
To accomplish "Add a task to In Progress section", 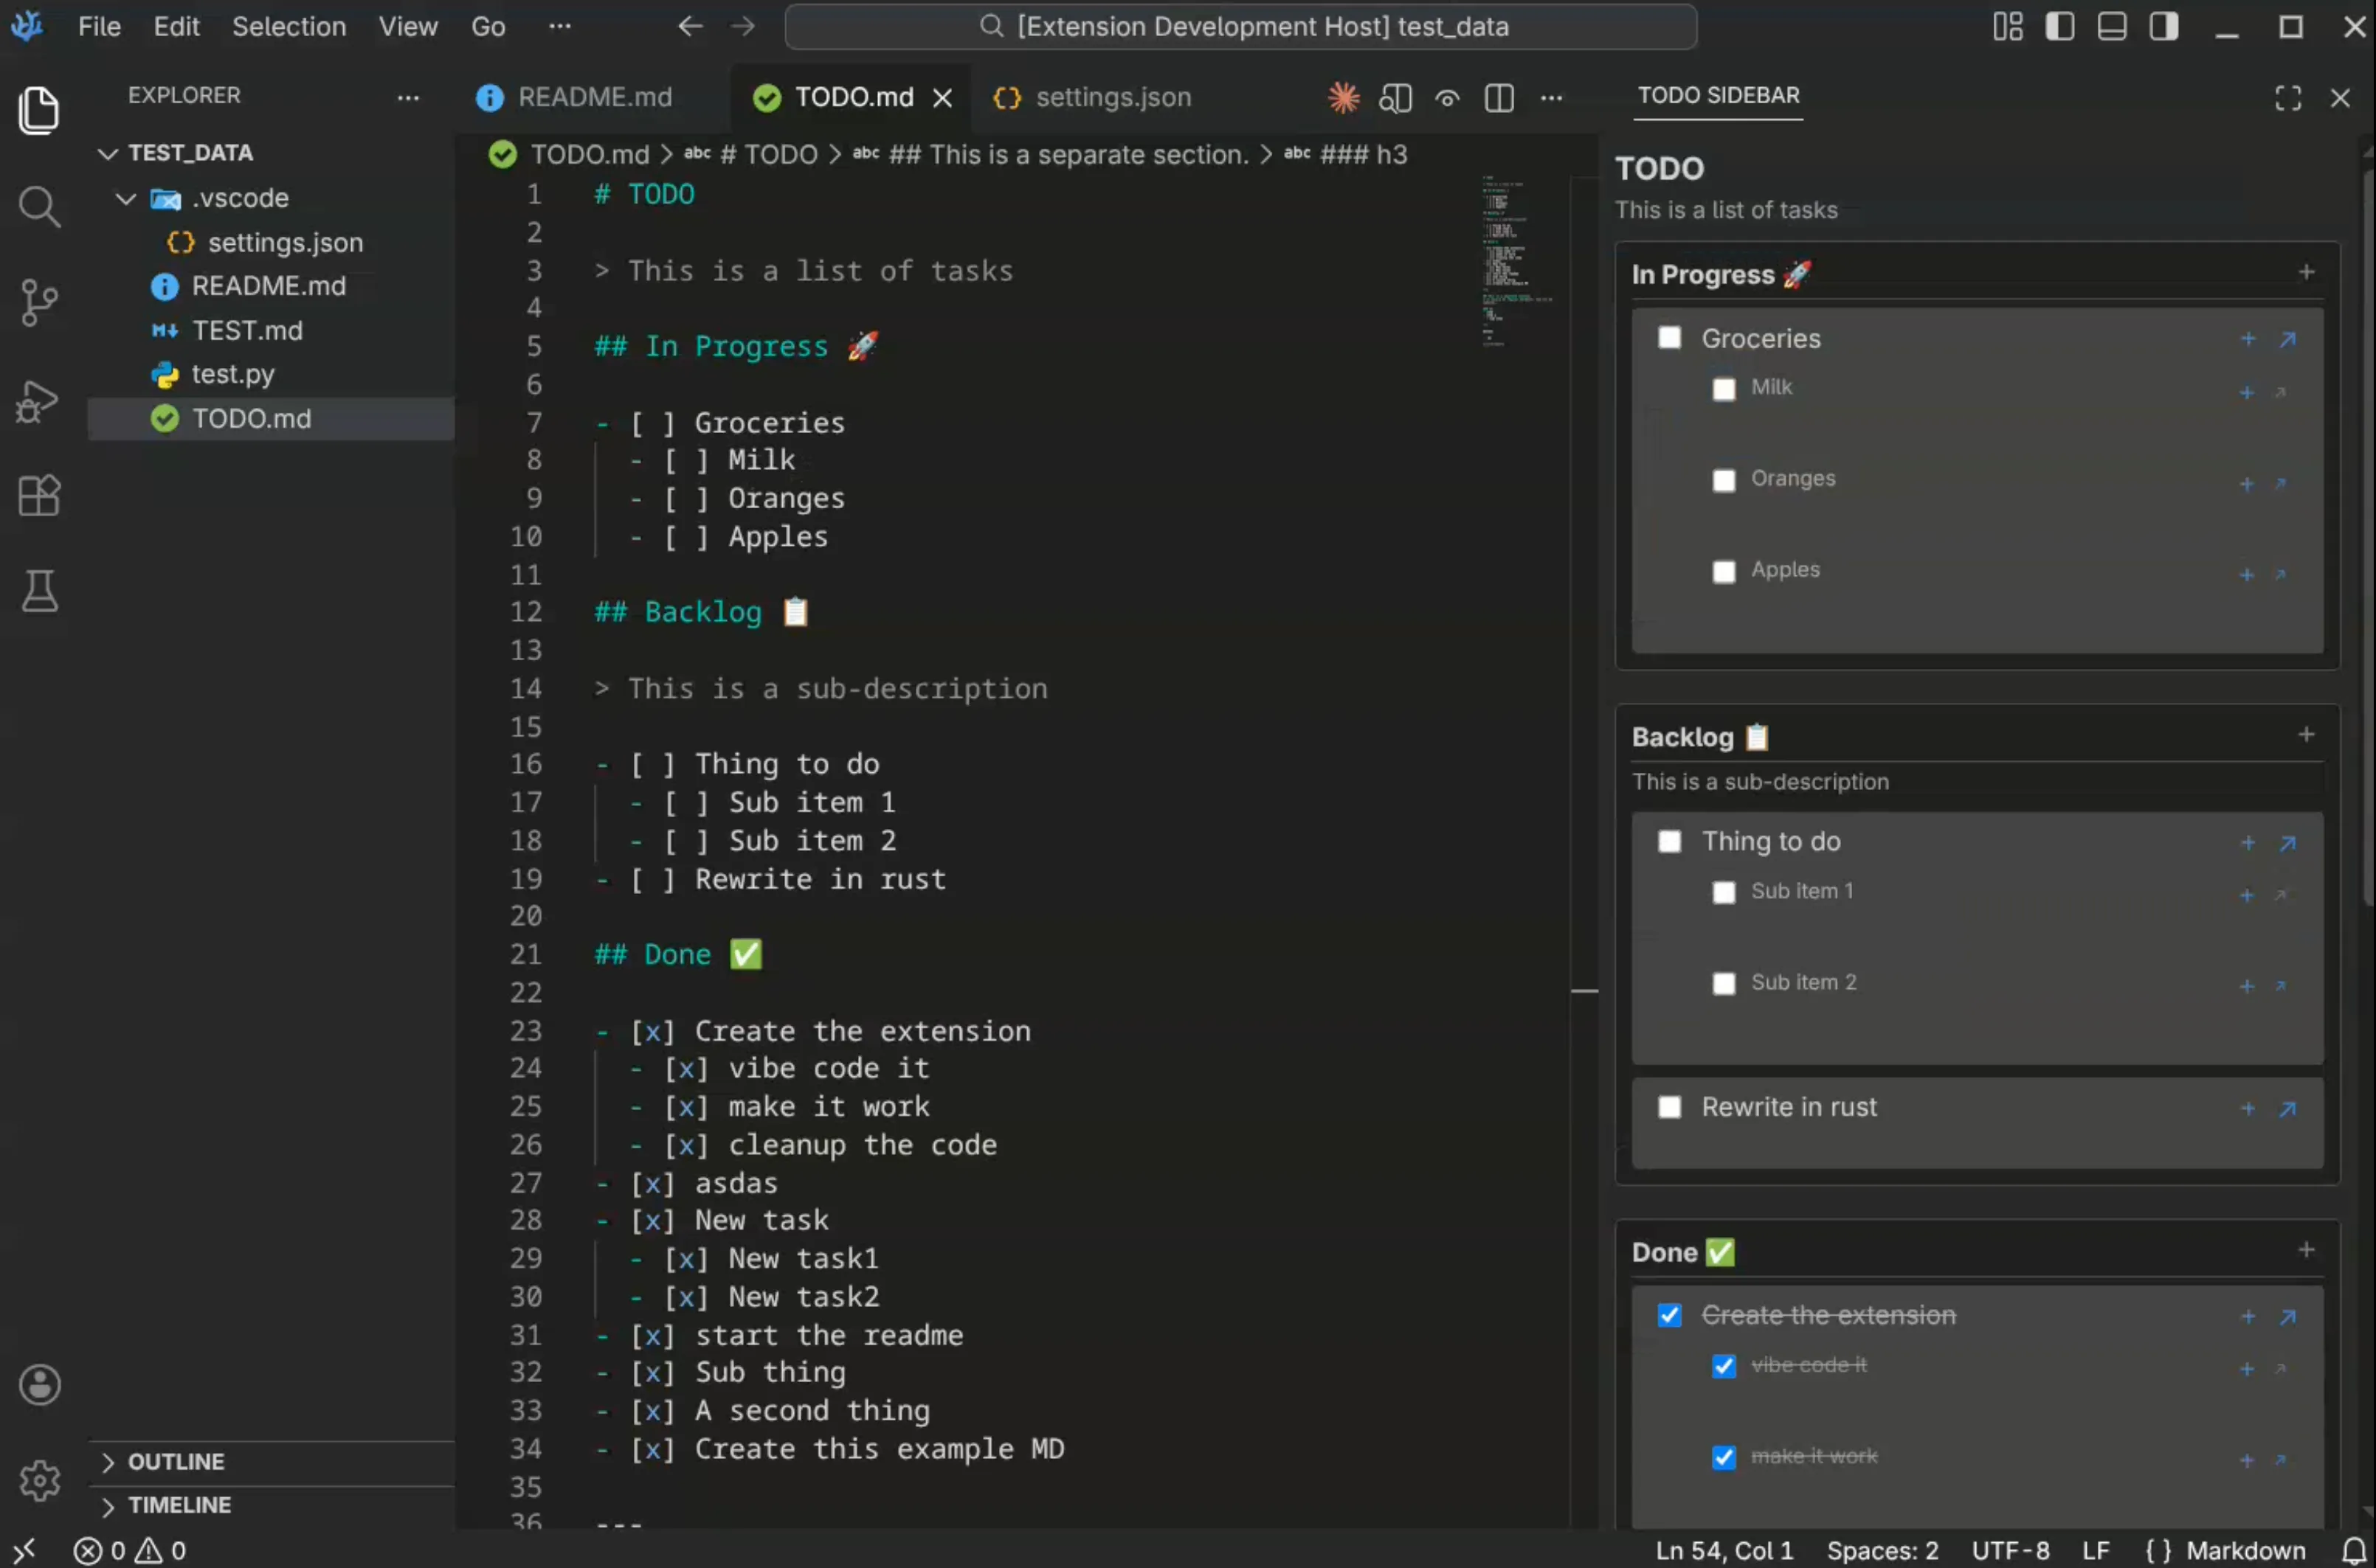I will pos(2306,272).
